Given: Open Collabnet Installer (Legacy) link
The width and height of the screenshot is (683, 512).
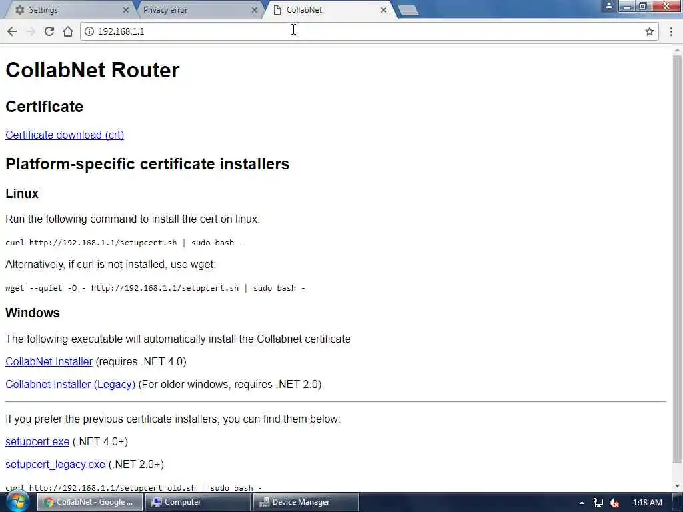Looking at the screenshot, I should pyautogui.click(x=70, y=385).
